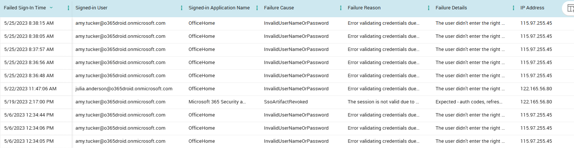This screenshot has height=148, width=574.
Task: Select the 5/25/2023 8:36:56 AM timestamp
Action: (29, 63)
